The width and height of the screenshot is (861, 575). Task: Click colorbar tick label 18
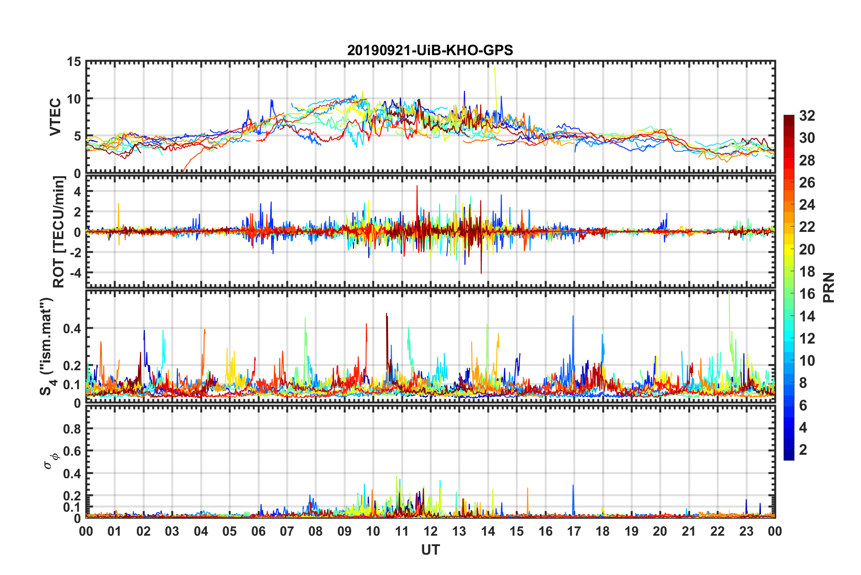807,272
